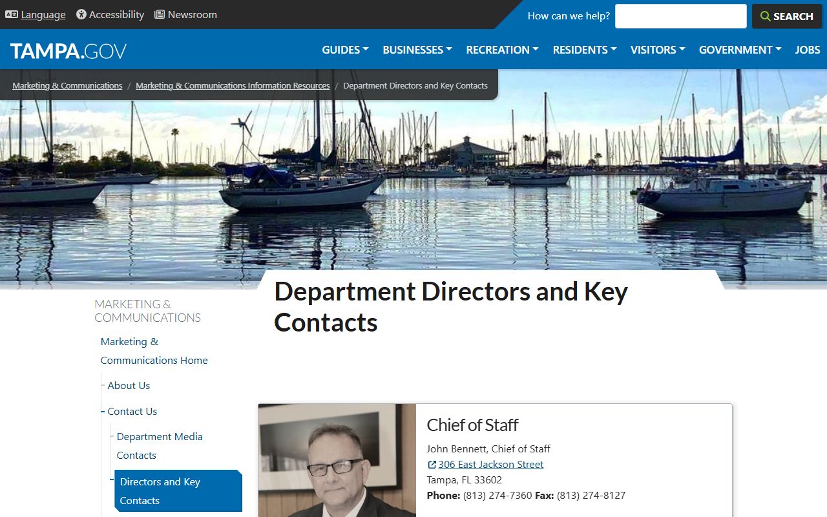Click the magnifier icon in SEARCH button

point(766,16)
